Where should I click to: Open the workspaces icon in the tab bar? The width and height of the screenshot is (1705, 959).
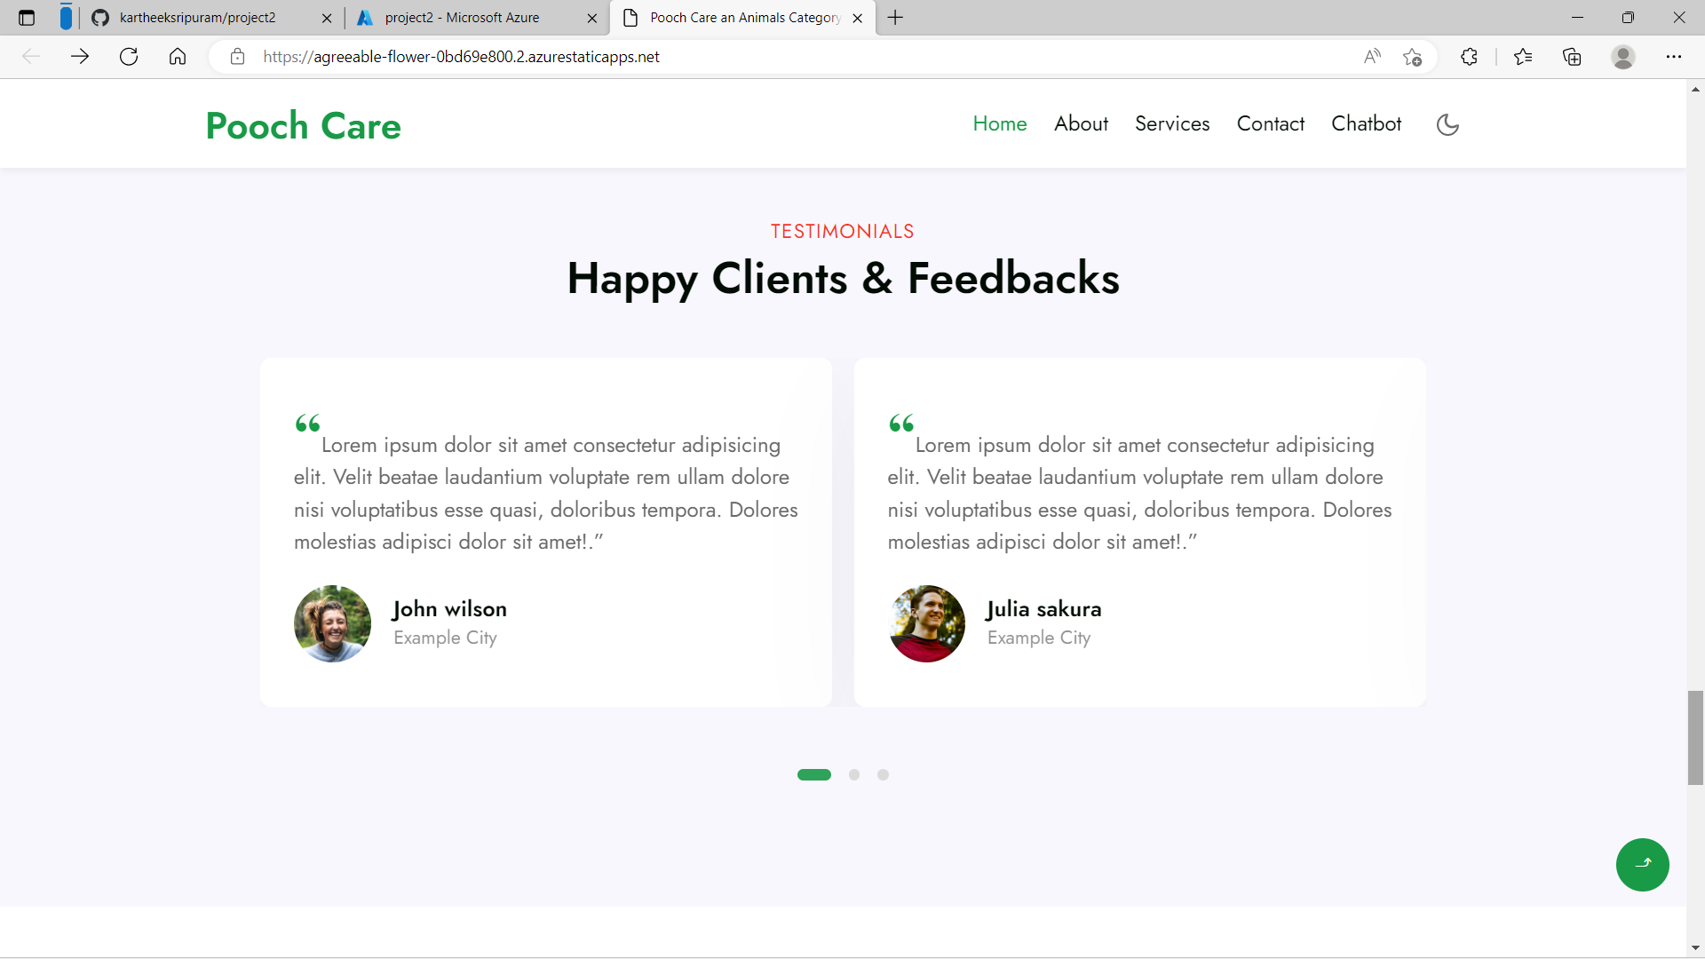pos(66,17)
